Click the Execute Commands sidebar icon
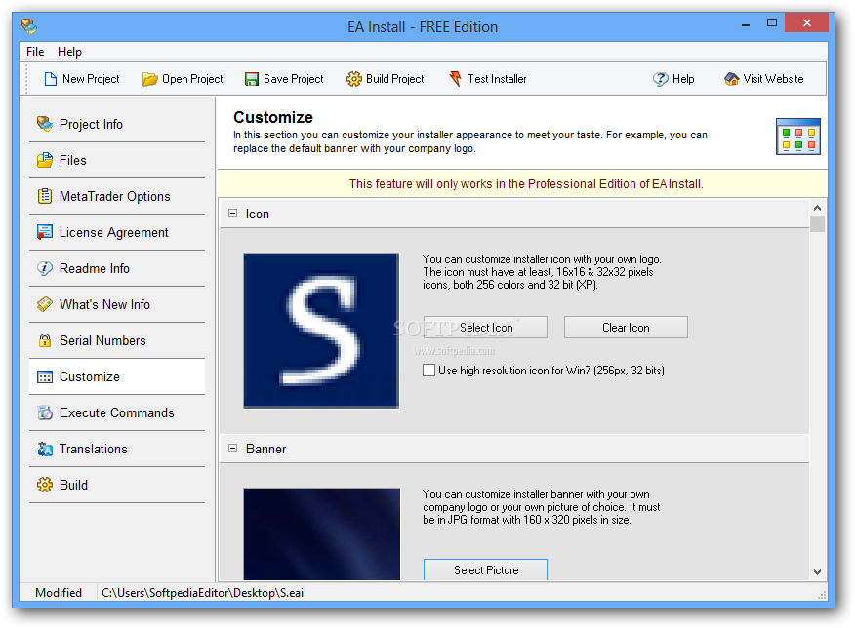 [x=45, y=412]
